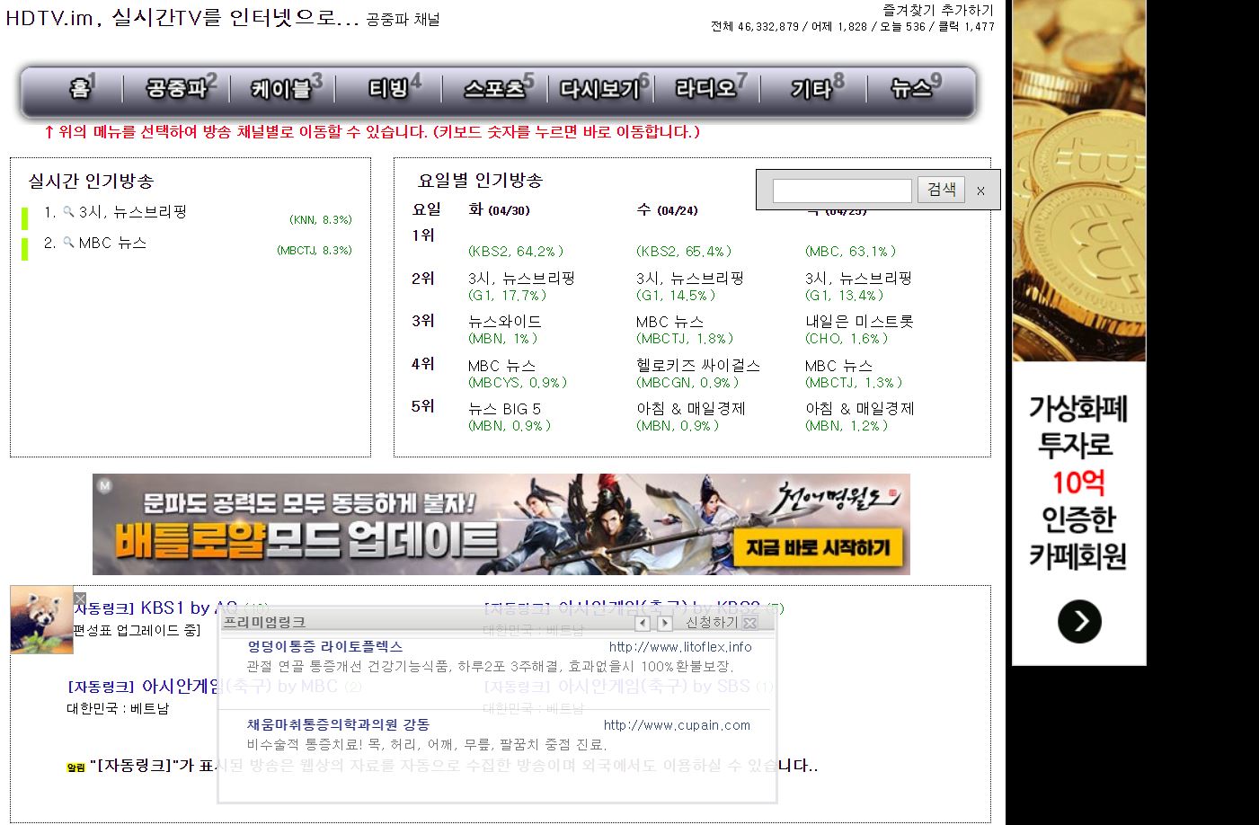Click the (KBS2, 64.2%) rating text
Image resolution: width=1259 pixels, height=825 pixels.
pyautogui.click(x=516, y=252)
